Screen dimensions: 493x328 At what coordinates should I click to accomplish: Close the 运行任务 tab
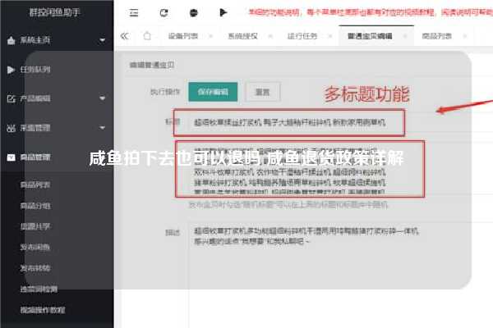coord(330,36)
